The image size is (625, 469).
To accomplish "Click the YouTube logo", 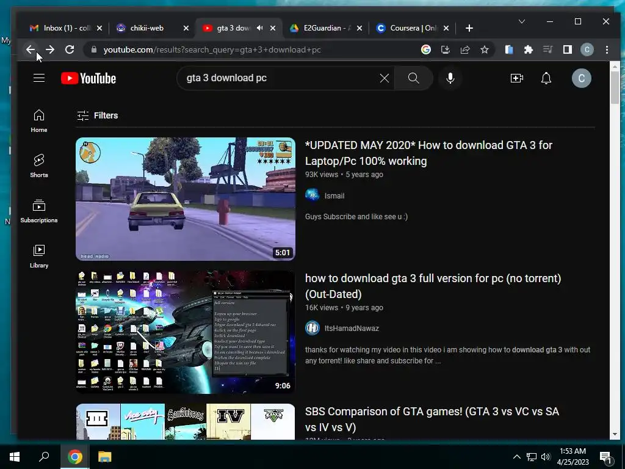I will tap(89, 78).
